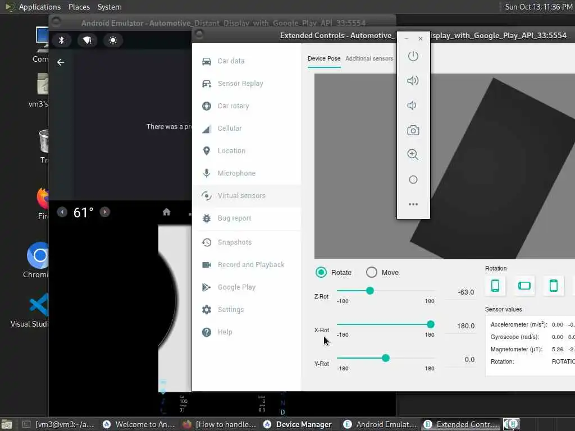Minimize the floating emulator toolbar
Screen dimensions: 575x431
(407, 39)
